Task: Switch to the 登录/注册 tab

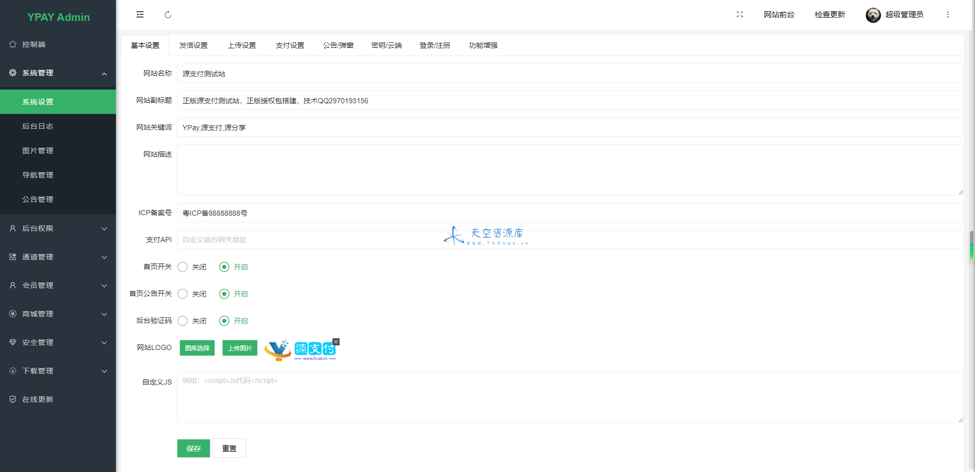Action: click(435, 45)
